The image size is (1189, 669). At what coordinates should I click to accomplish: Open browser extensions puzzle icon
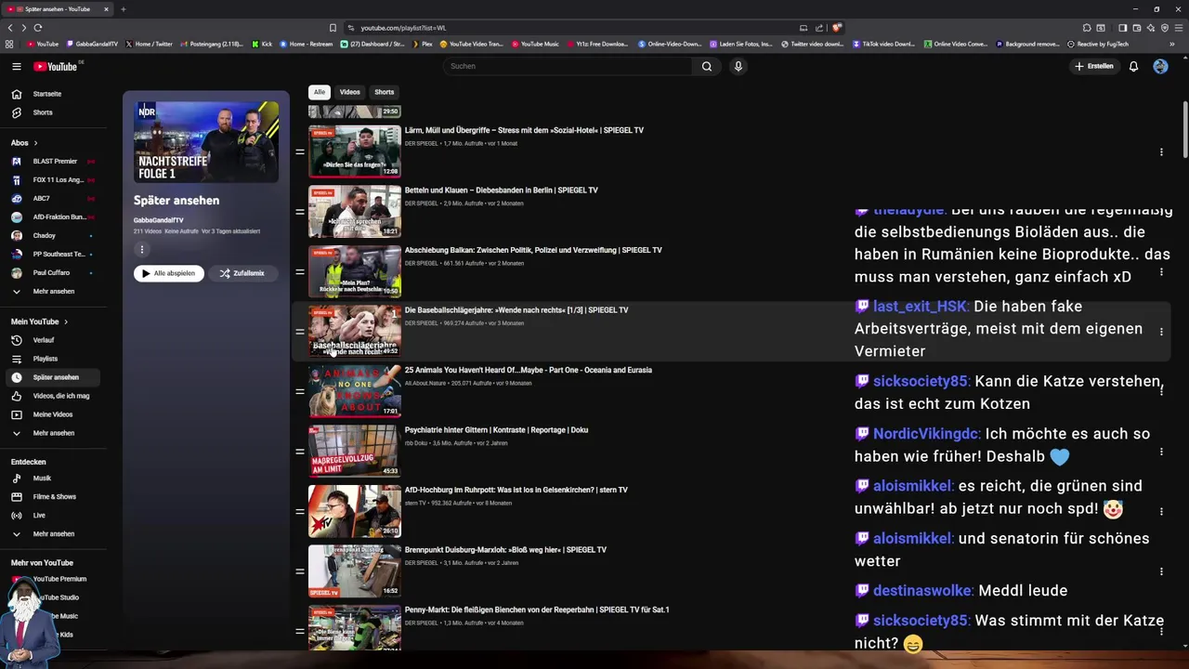(1087, 28)
